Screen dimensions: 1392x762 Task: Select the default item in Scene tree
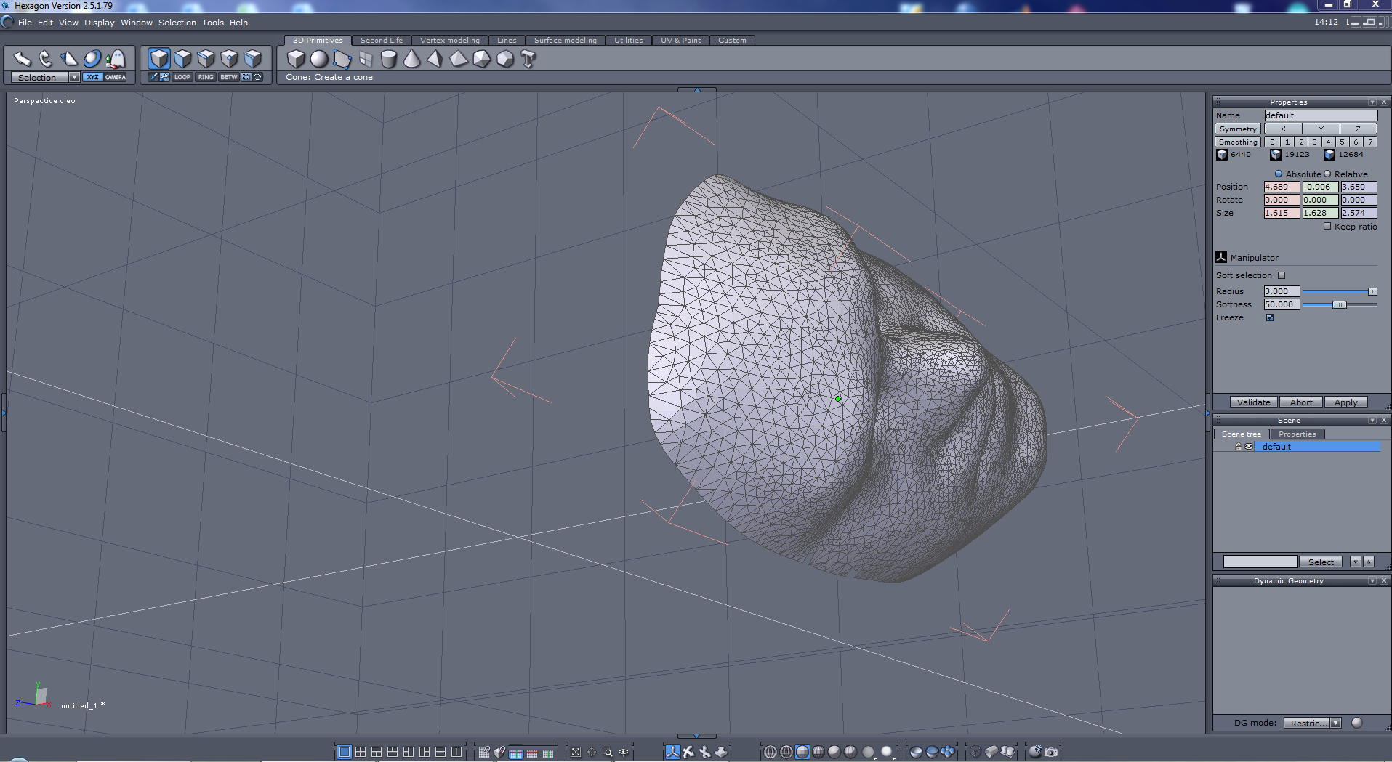[x=1317, y=447]
